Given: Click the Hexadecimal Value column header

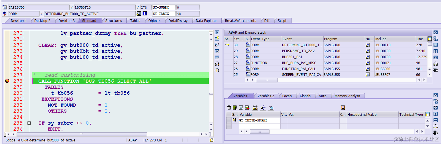Looking at the screenshot, I should pos(372,114).
